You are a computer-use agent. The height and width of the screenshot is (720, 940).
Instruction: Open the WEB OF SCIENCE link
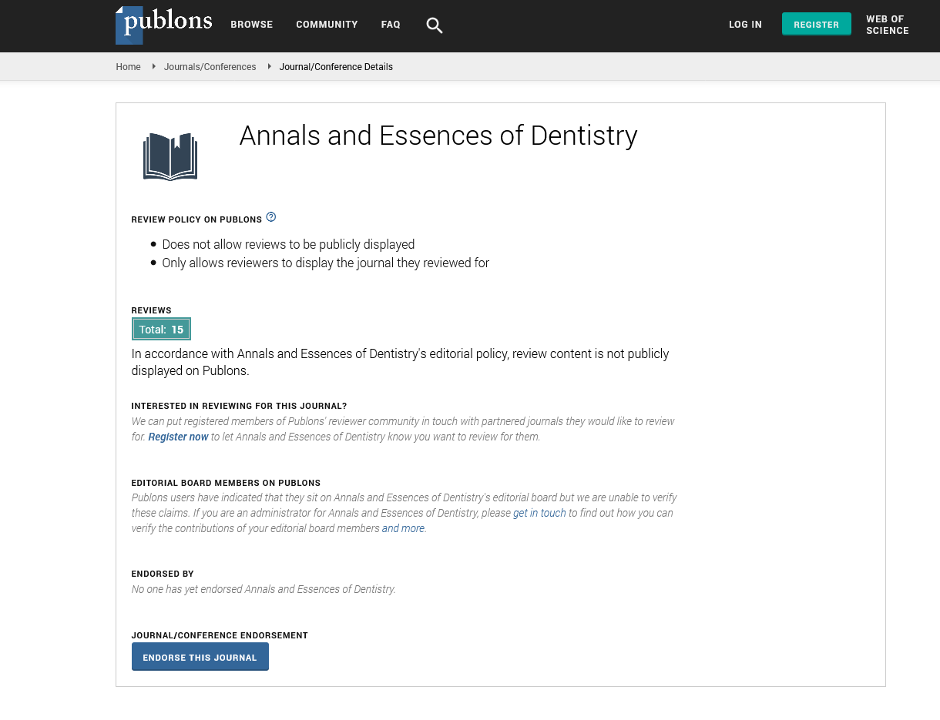click(x=887, y=25)
